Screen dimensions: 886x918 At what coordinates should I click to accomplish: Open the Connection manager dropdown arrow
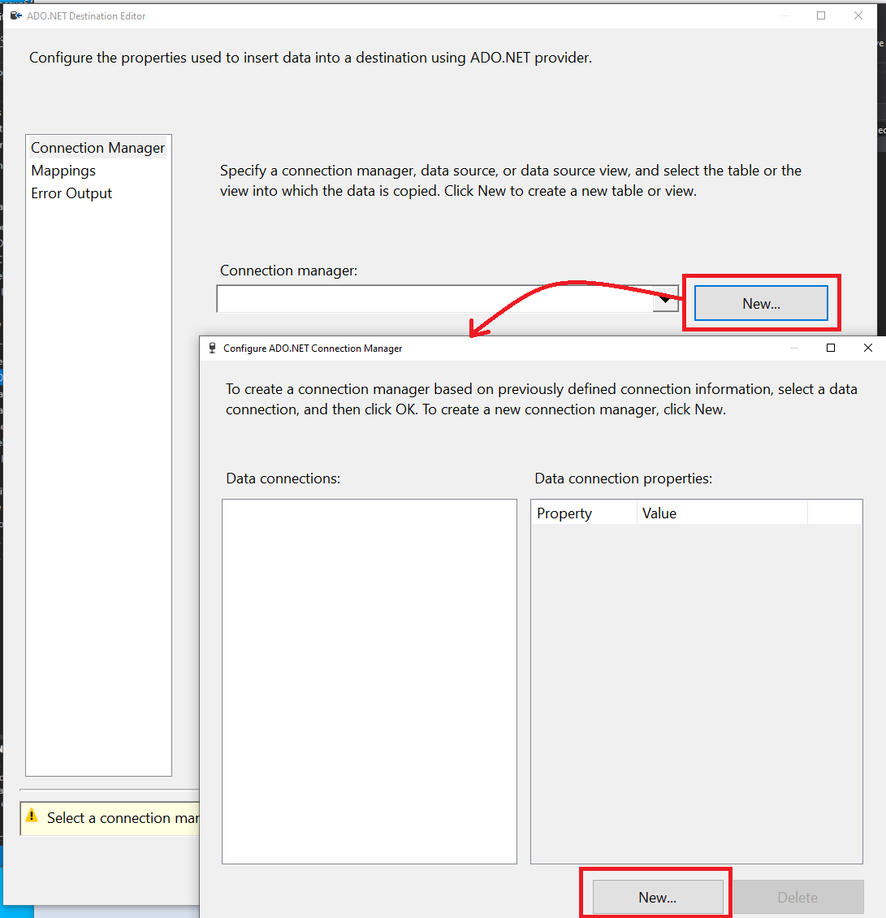665,299
